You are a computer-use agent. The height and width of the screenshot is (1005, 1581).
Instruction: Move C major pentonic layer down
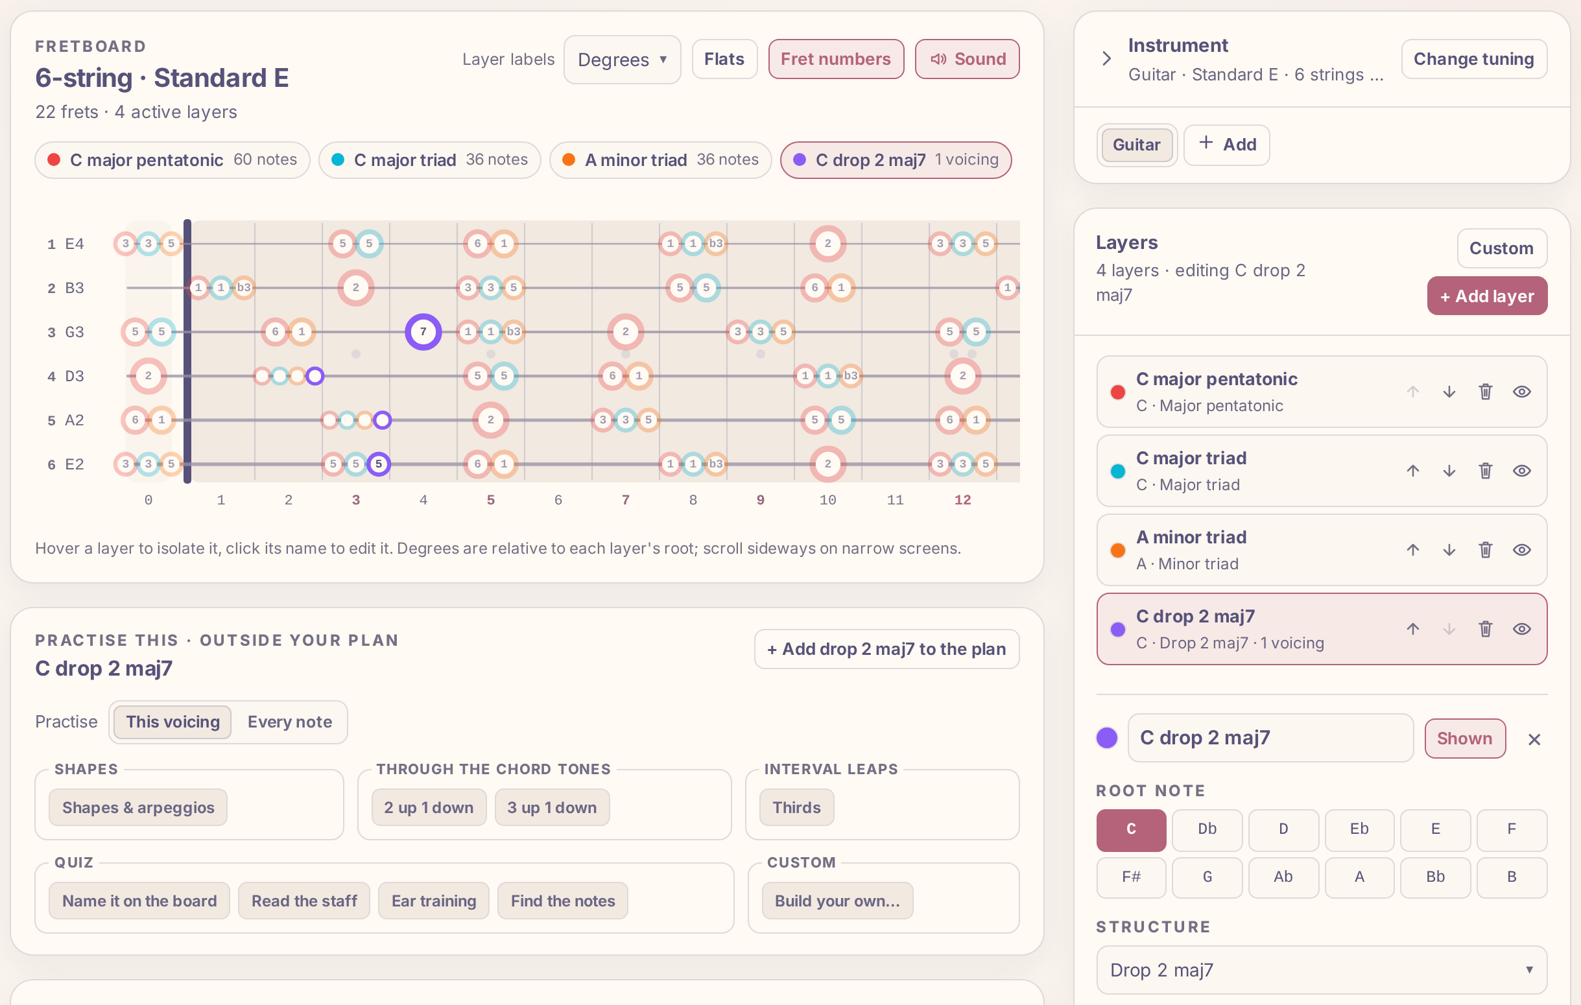pyautogui.click(x=1449, y=392)
